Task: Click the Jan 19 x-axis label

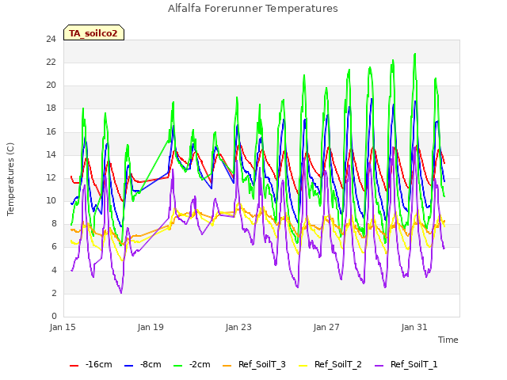Action: pyautogui.click(x=151, y=327)
